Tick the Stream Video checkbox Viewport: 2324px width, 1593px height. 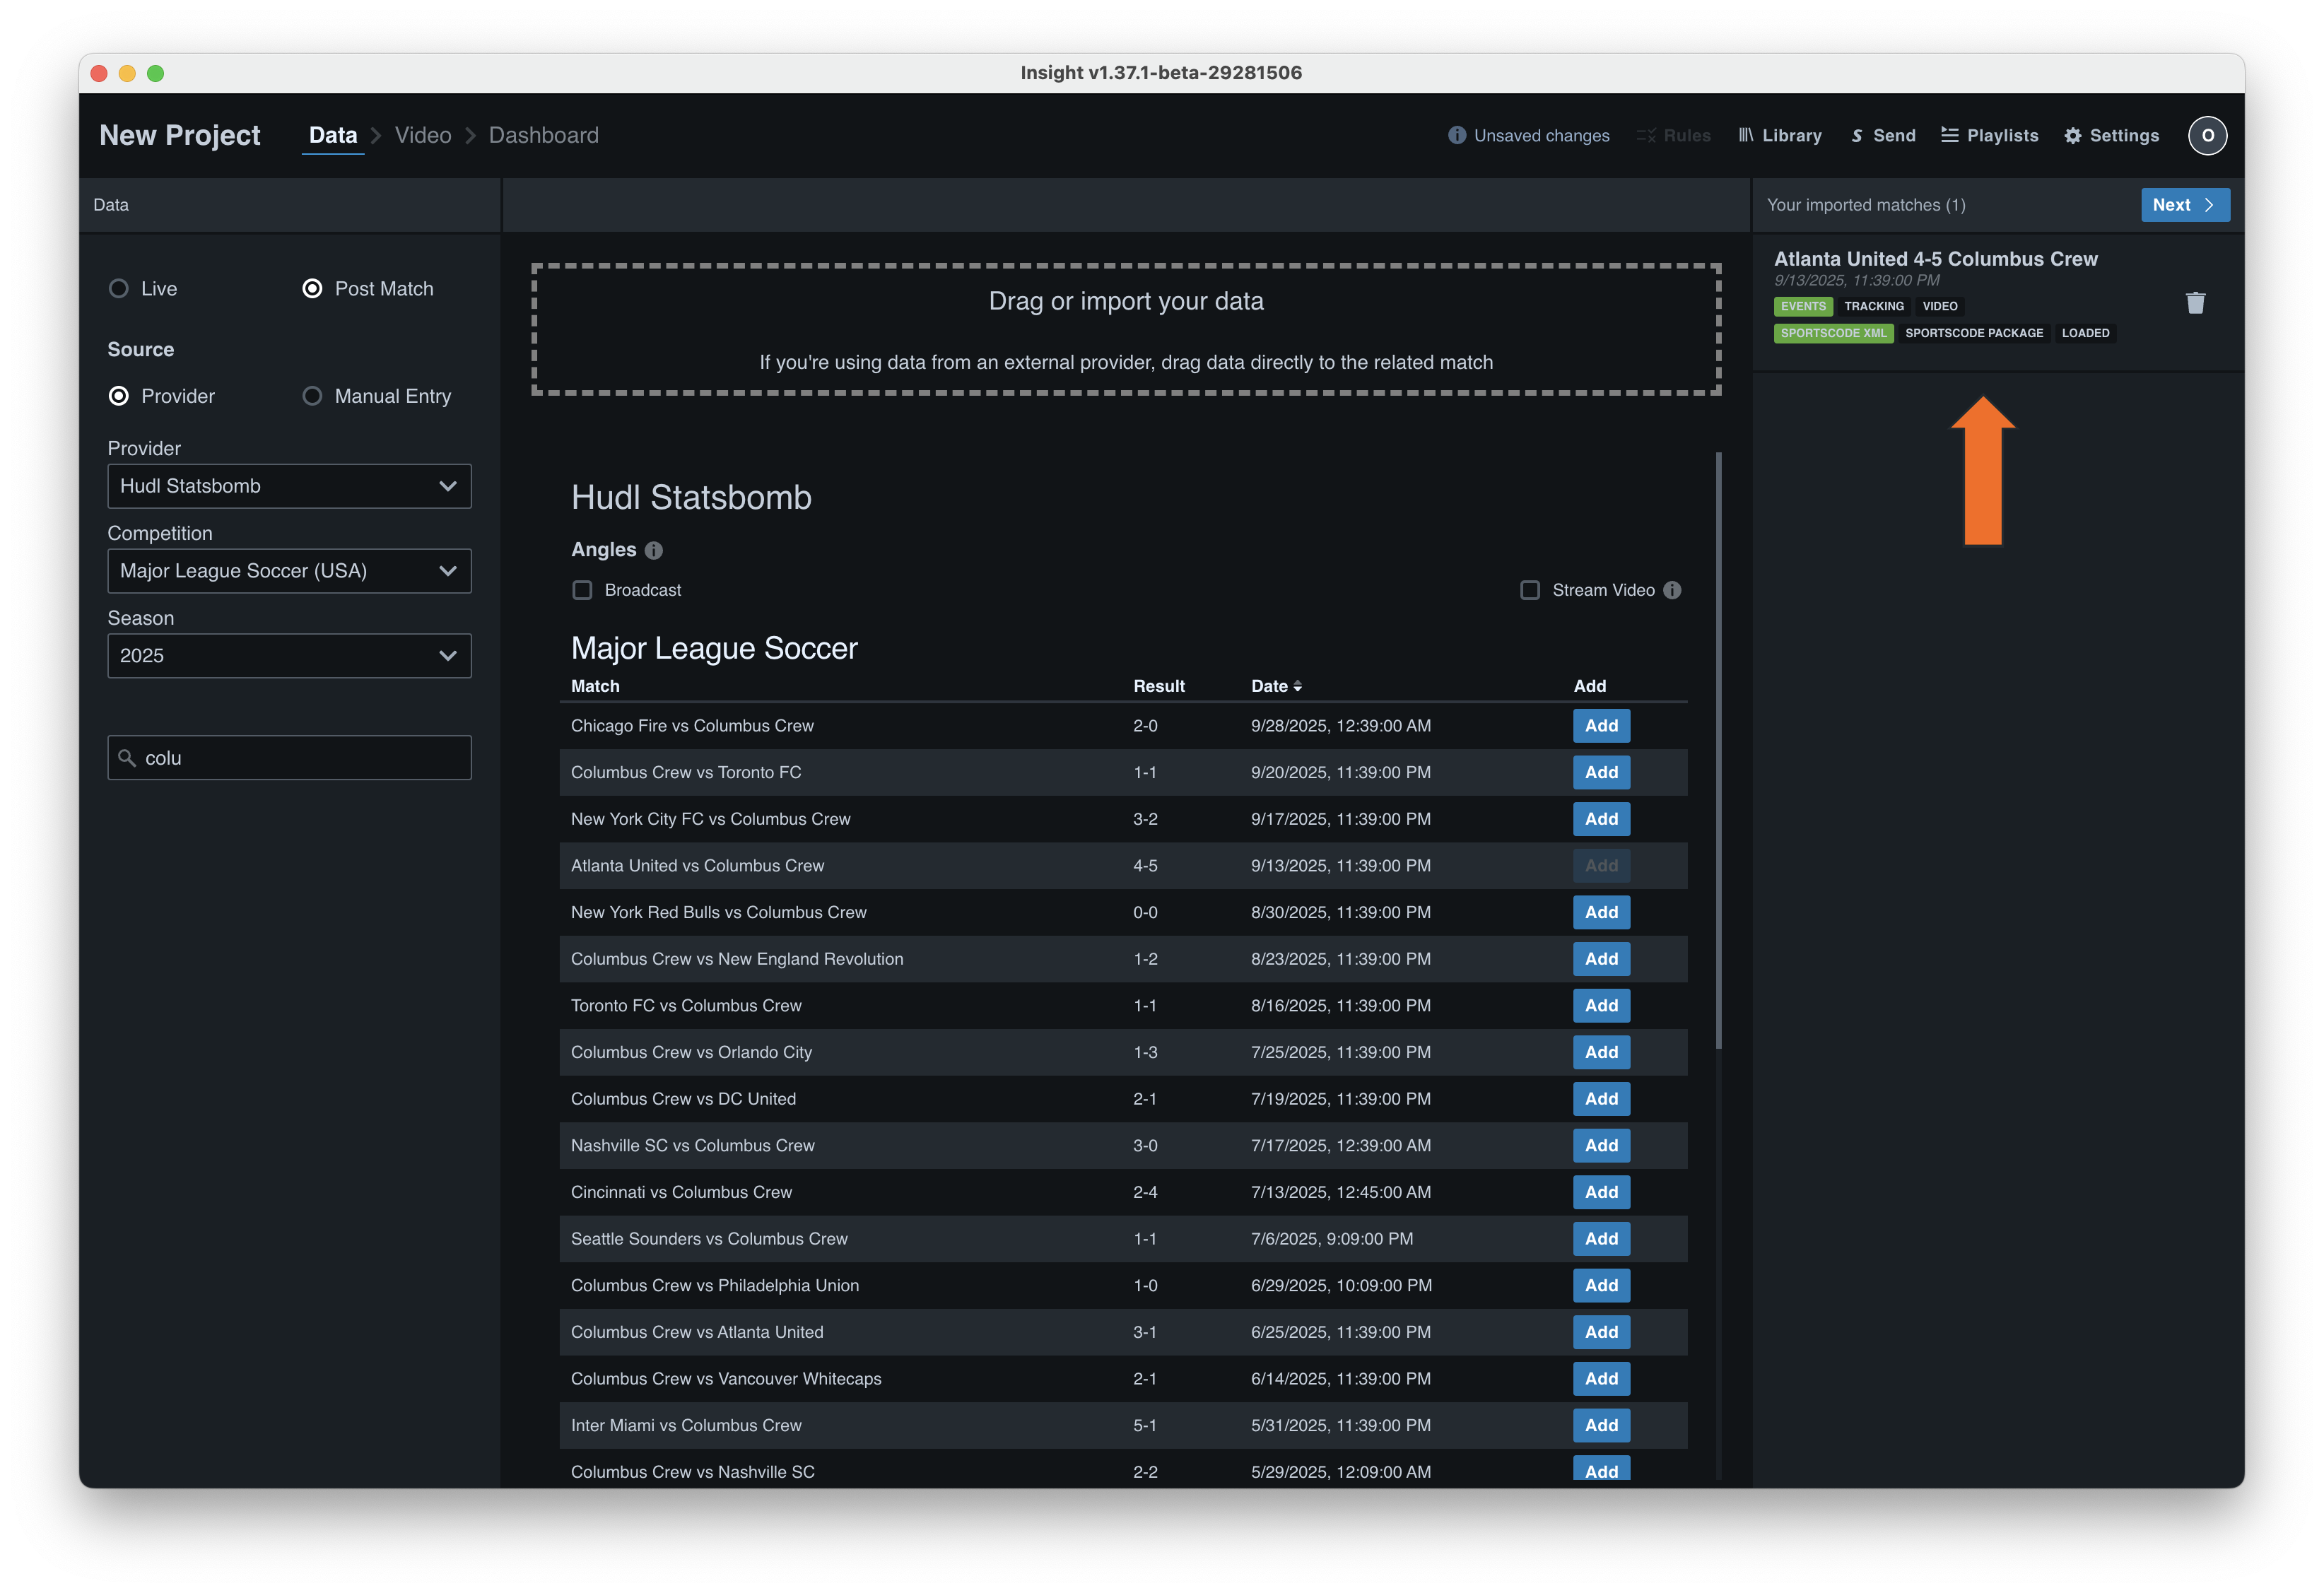[1530, 590]
